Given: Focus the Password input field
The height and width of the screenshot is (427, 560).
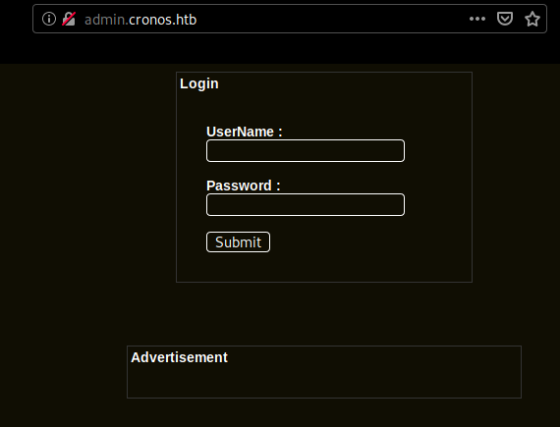Looking at the screenshot, I should pyautogui.click(x=306, y=204).
